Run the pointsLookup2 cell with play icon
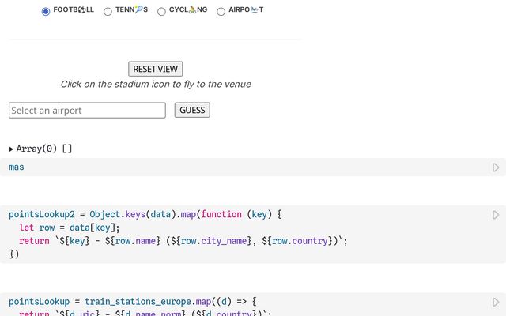 (496, 215)
